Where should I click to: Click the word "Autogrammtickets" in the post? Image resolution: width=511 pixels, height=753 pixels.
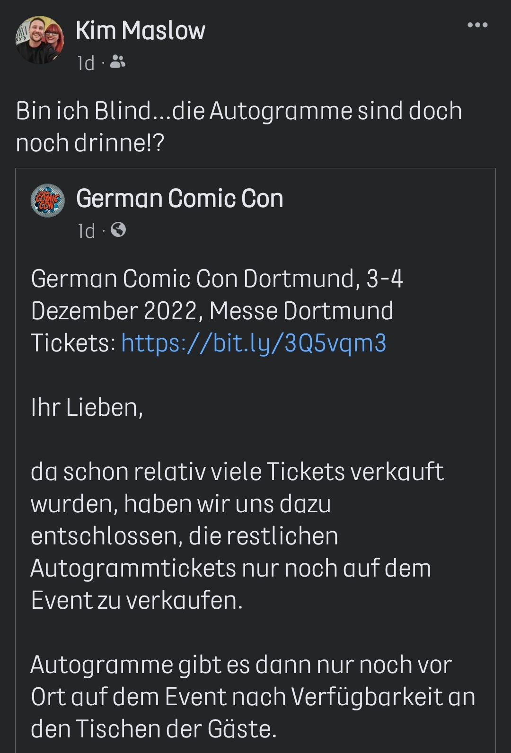pos(133,568)
